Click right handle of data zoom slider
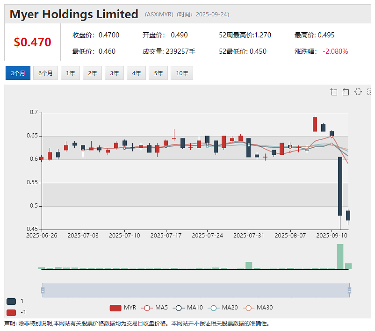The width and height of the screenshot is (375, 331). [x=349, y=290]
